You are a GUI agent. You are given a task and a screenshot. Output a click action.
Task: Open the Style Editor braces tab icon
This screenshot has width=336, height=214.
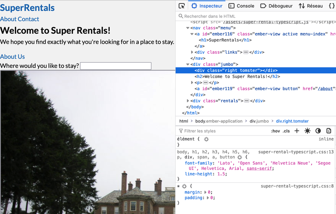(332, 6)
